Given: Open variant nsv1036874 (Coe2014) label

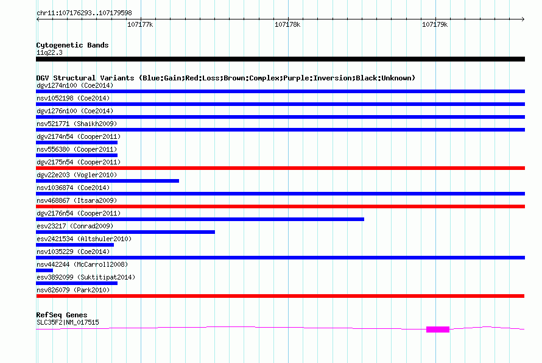Looking at the screenshot, I should click(x=73, y=188).
